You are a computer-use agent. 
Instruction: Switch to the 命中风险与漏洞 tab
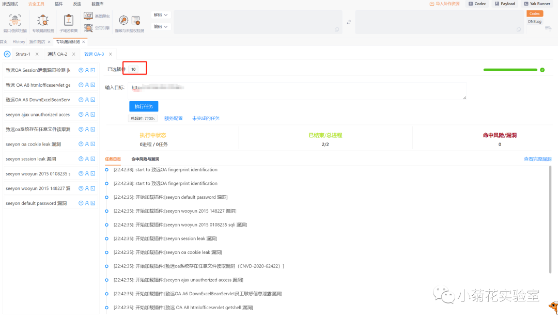145,159
